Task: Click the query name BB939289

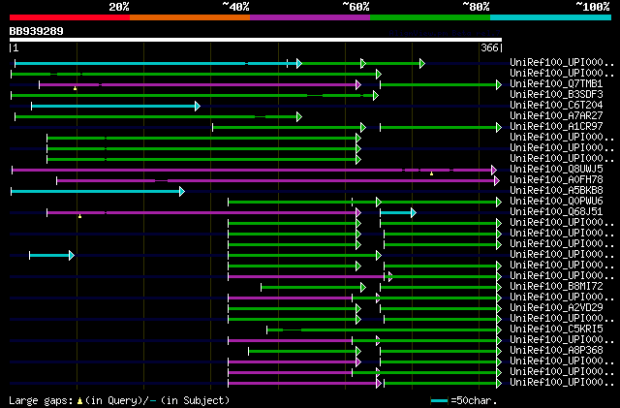Action: 37,31
